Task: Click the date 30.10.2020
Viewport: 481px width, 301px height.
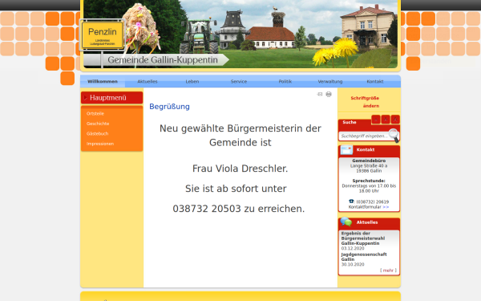Action: click(353, 264)
